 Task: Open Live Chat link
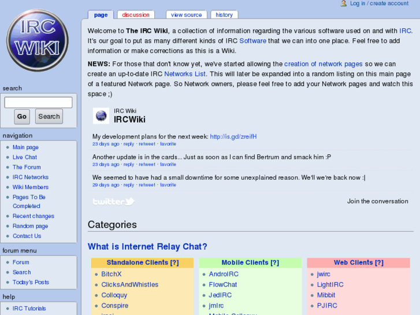tap(25, 157)
